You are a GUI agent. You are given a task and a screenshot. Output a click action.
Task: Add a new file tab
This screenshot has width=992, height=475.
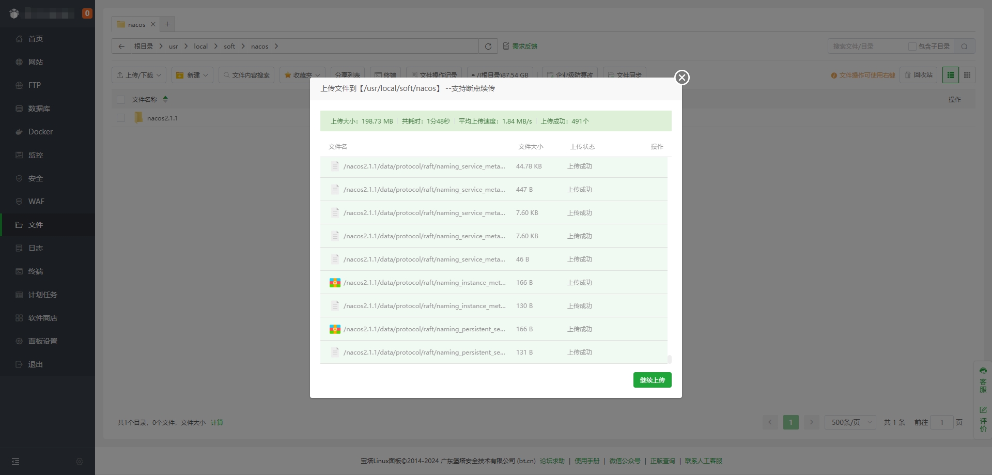(x=167, y=24)
